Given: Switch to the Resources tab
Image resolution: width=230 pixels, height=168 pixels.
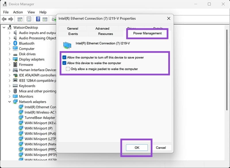Looking at the screenshot, I should point(106,34).
